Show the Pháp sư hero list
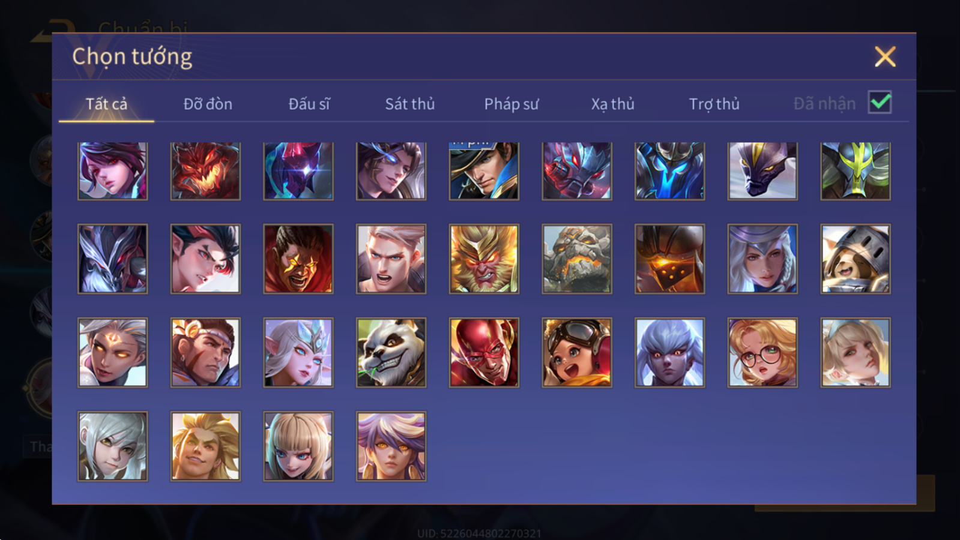This screenshot has height=540, width=960. [x=511, y=104]
